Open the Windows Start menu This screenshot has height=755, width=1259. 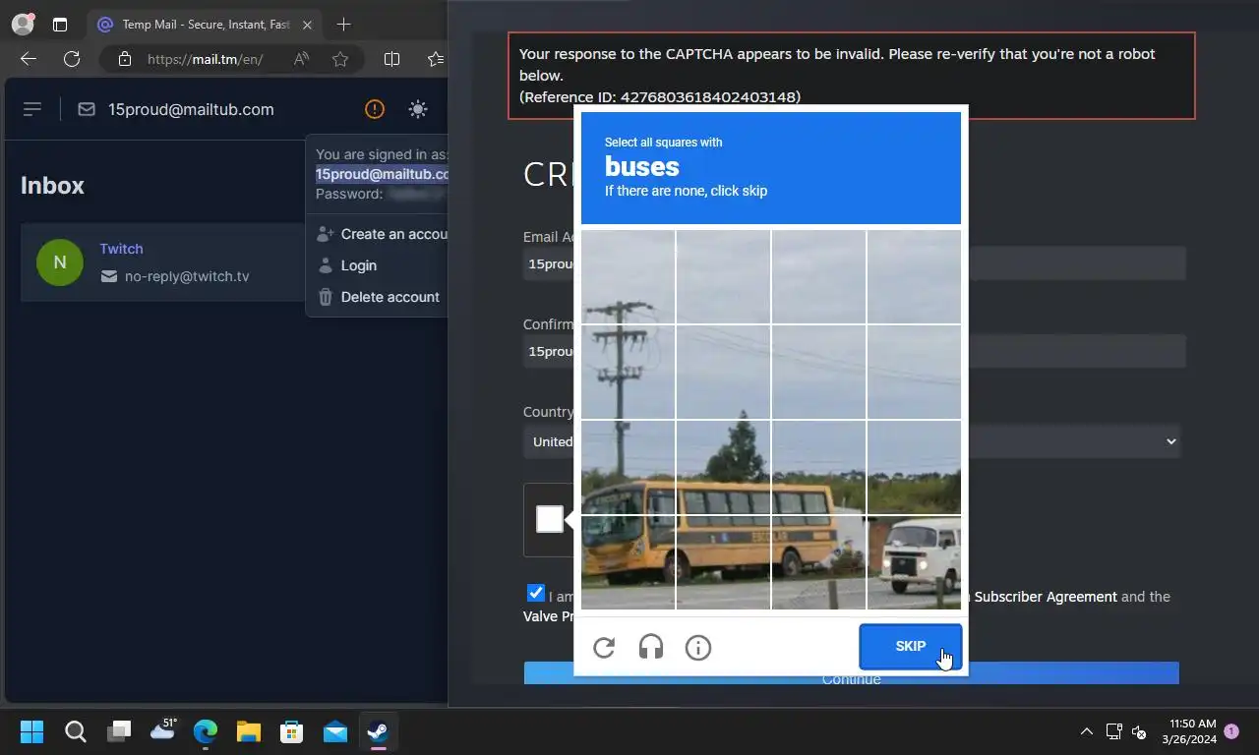[32, 731]
